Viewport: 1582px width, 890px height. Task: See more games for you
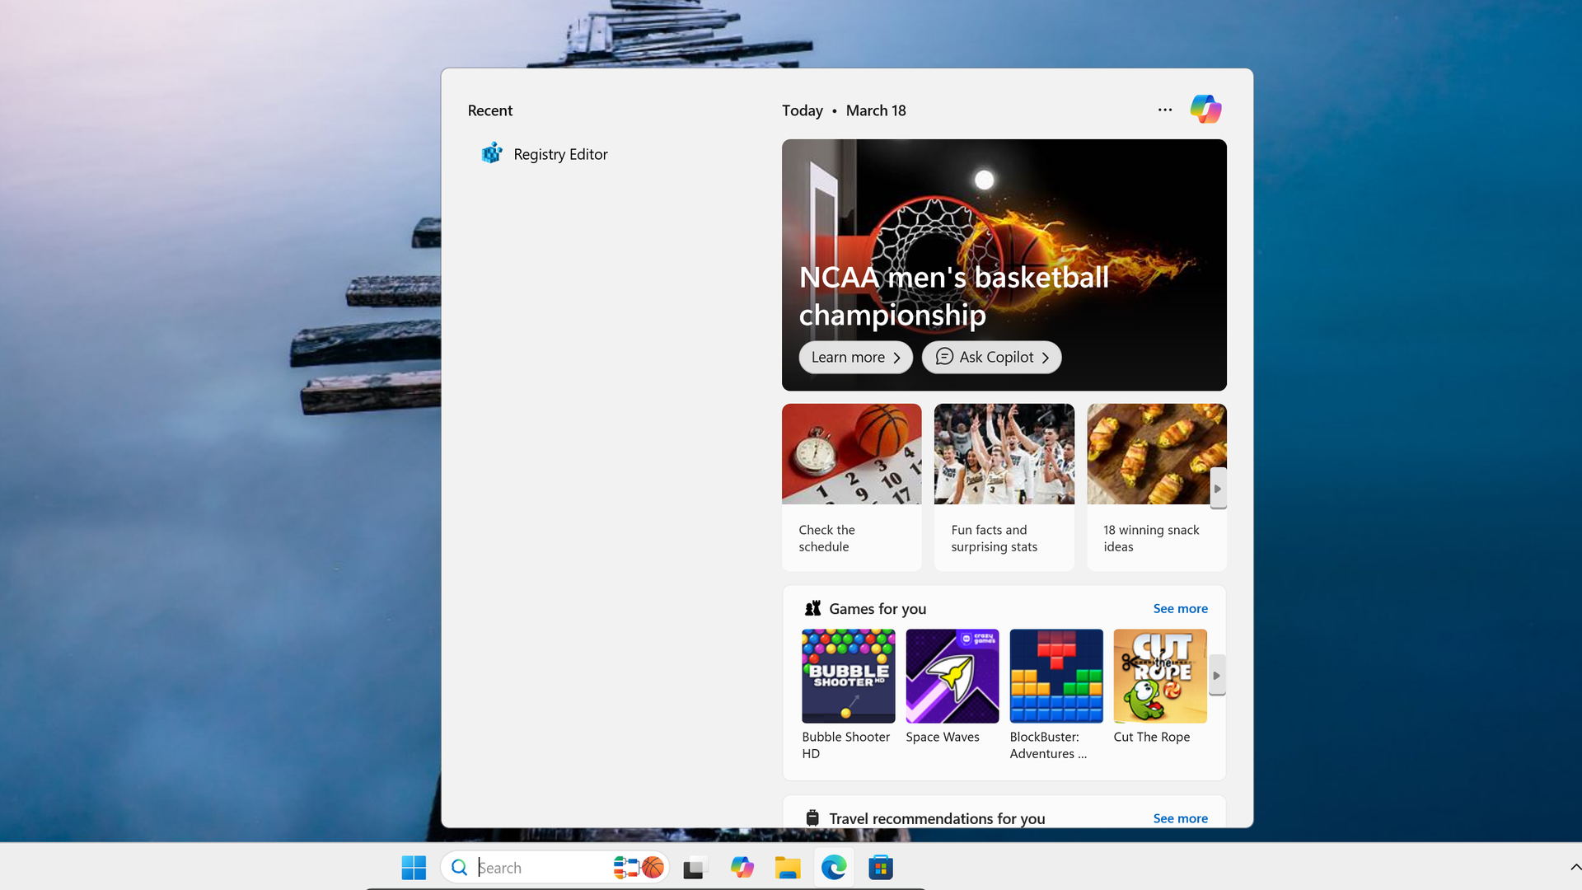pyautogui.click(x=1180, y=608)
